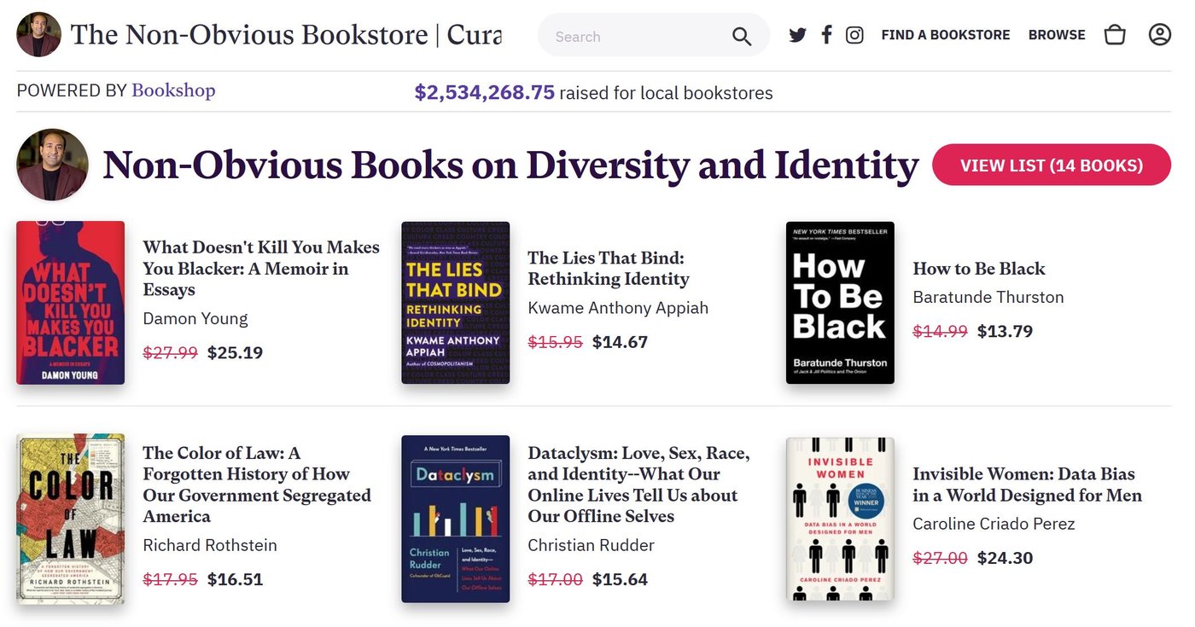The image size is (1195, 627).
Task: Open the Bookshop link
Action: pos(173,90)
